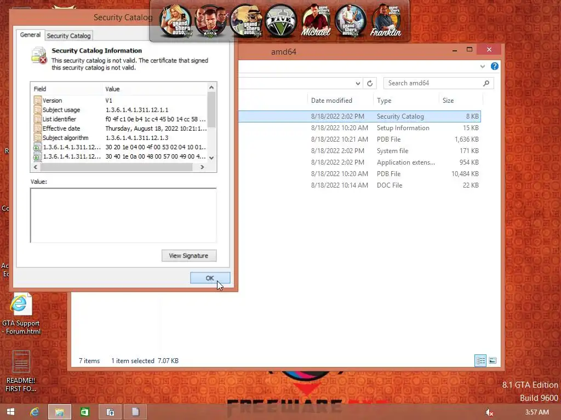
Task: Switch to the Security Catalog tab
Action: click(x=68, y=36)
